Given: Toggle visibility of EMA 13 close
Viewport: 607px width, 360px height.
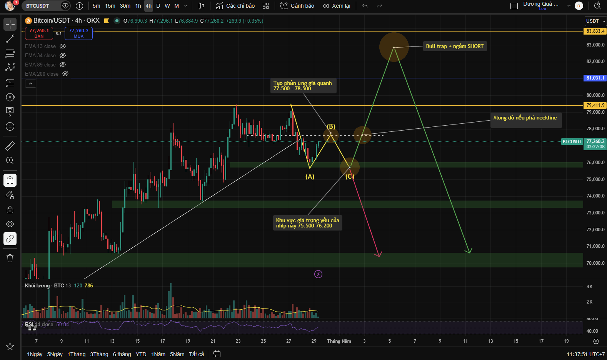Looking at the screenshot, I should (x=63, y=46).
